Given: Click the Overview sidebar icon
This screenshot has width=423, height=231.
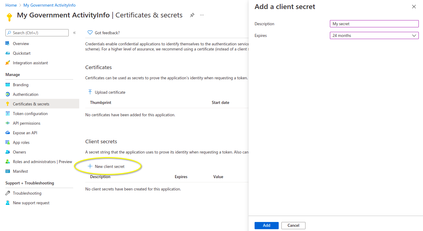Looking at the screenshot, I should tap(8, 44).
